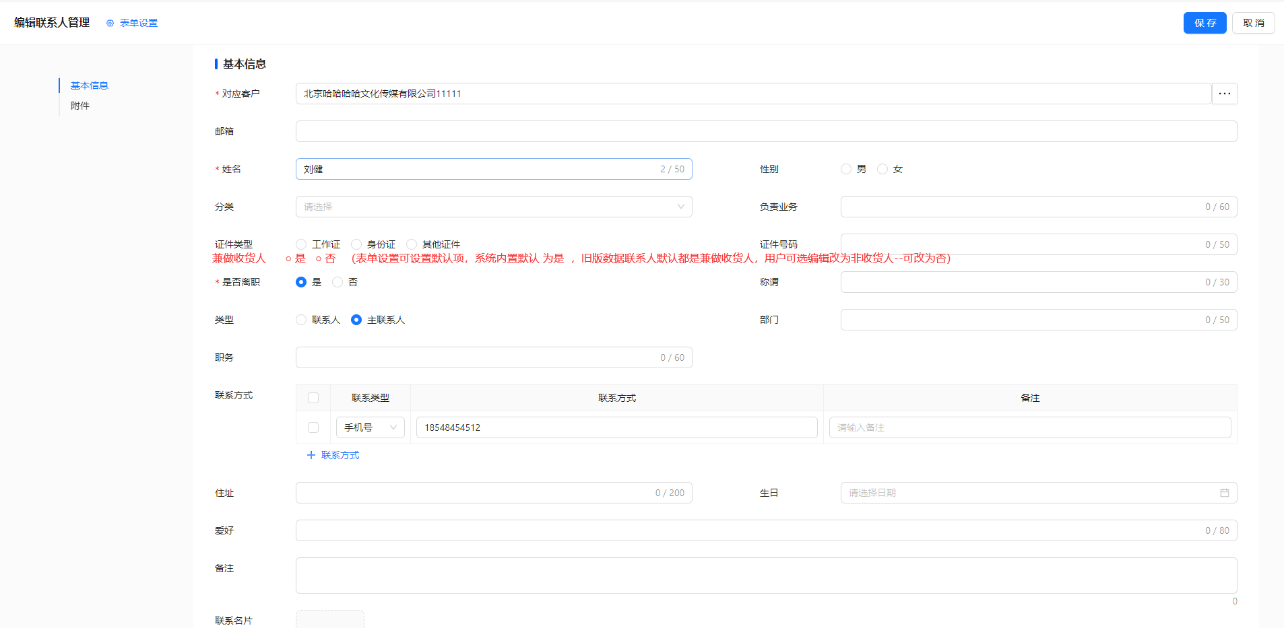
Task: Open the 分类 dropdown
Action: coord(494,207)
